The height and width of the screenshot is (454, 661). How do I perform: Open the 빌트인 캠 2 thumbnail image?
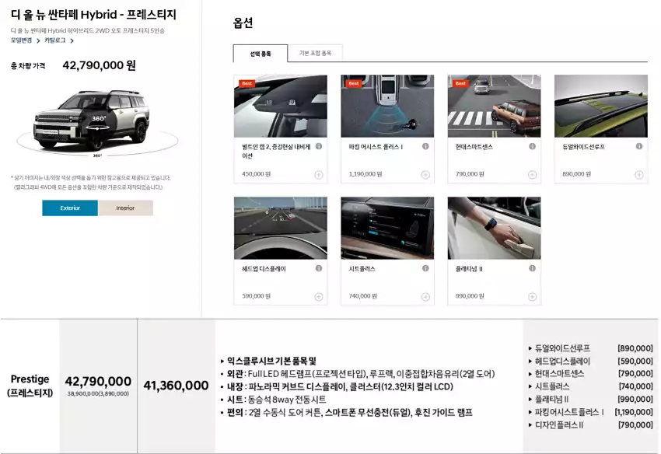280,107
